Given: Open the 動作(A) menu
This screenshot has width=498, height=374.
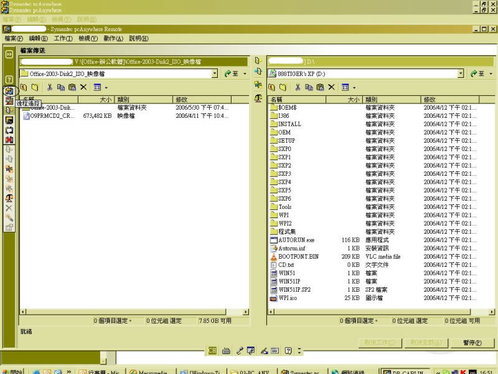Looking at the screenshot, I should [x=113, y=39].
